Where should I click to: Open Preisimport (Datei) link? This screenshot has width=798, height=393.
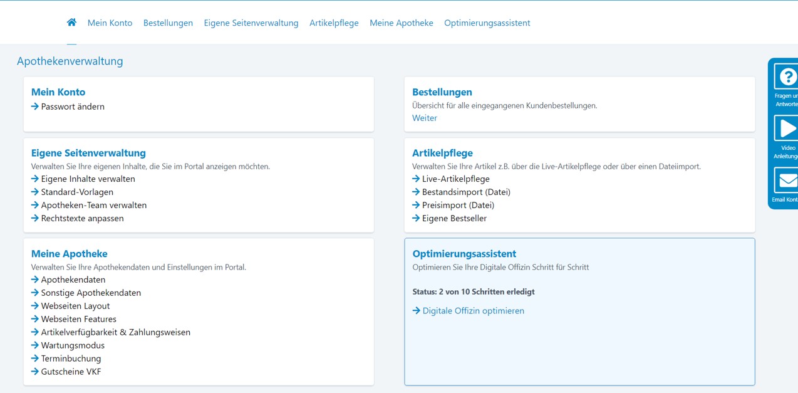click(458, 205)
